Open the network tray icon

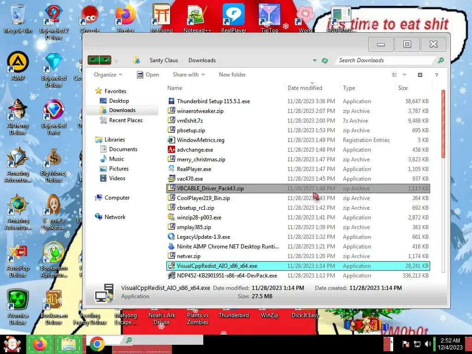(x=417, y=344)
